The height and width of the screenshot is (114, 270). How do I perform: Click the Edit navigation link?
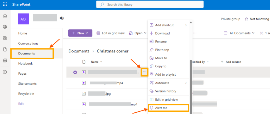(x=21, y=104)
